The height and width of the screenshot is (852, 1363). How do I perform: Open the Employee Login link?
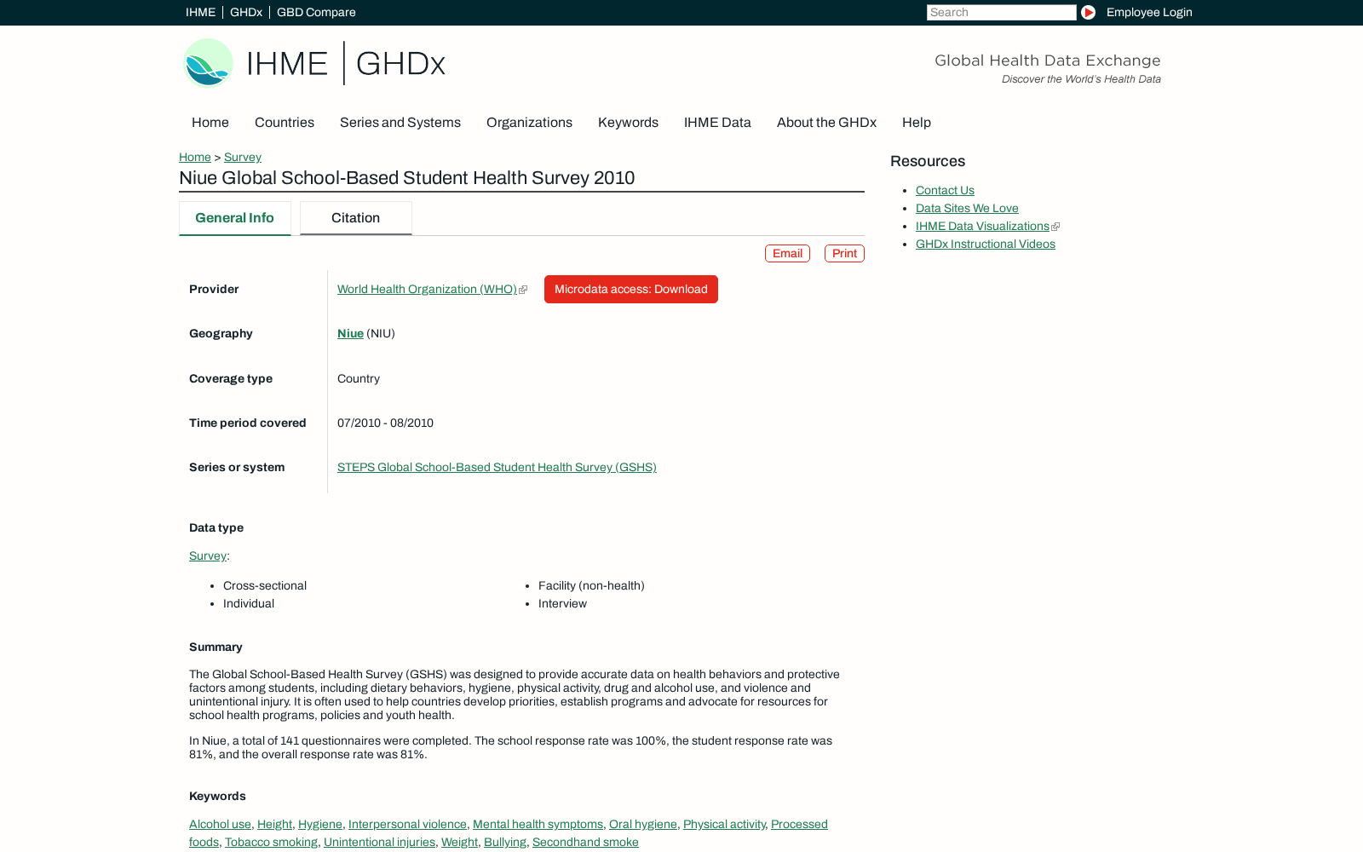pos(1149,12)
